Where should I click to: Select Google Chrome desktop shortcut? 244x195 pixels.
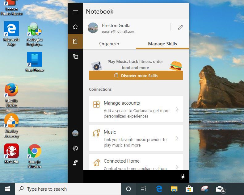pos(34,156)
